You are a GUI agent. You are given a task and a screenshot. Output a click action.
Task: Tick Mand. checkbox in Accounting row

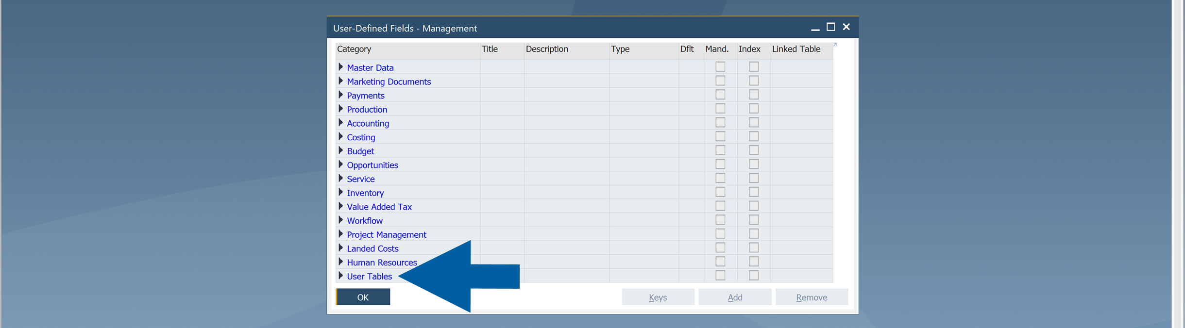(x=720, y=122)
